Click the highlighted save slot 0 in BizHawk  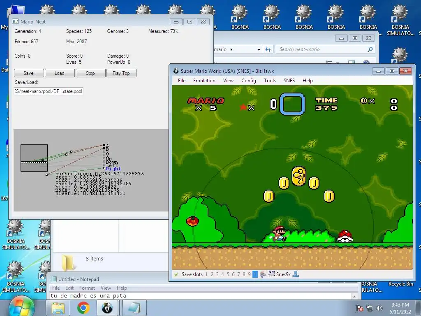255,274
